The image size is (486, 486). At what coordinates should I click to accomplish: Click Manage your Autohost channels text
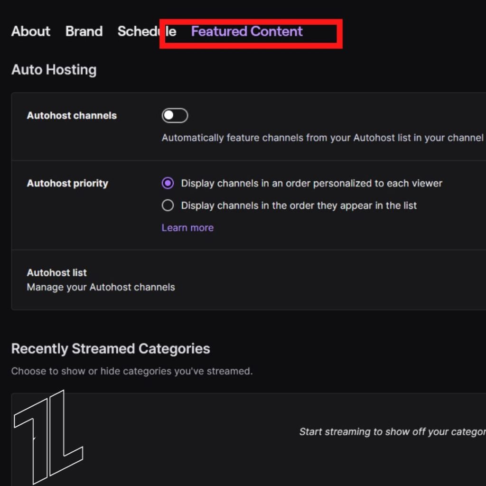tap(101, 287)
